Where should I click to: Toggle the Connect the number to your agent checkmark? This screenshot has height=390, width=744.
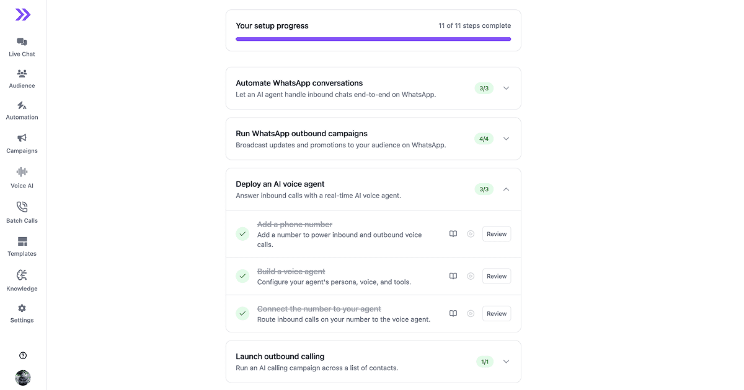click(242, 314)
